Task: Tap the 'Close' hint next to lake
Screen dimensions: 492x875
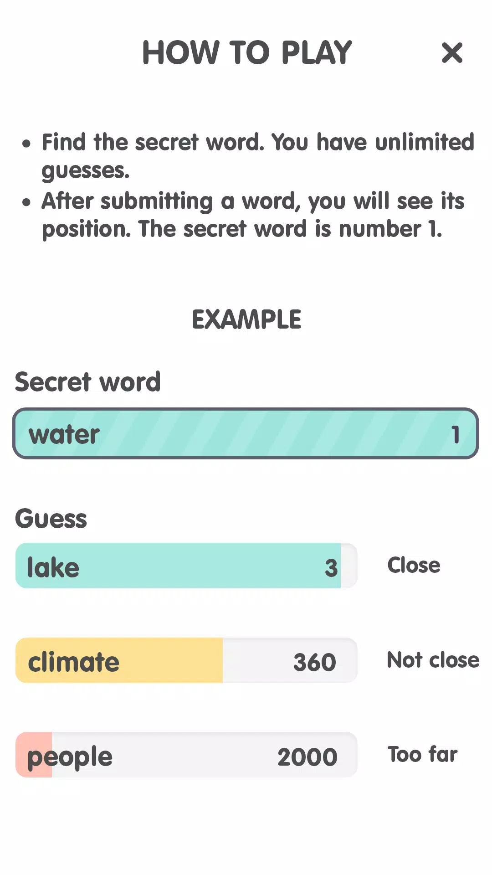Action: 414,566
